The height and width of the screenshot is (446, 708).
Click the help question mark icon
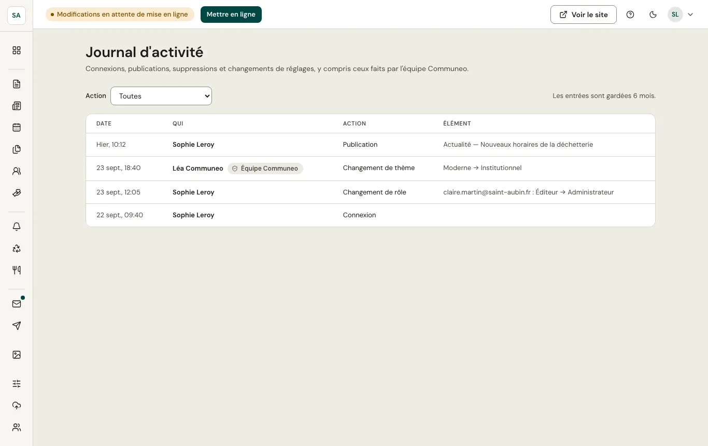pos(630,15)
